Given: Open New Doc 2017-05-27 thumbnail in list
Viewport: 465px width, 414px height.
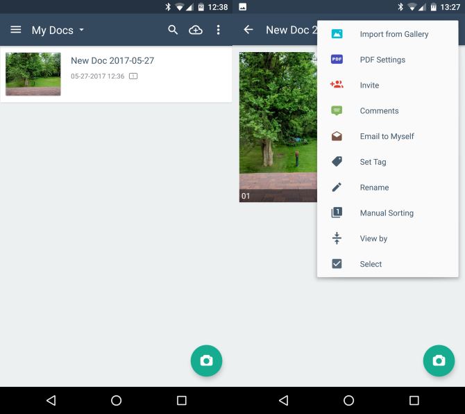Looking at the screenshot, I should pos(33,74).
